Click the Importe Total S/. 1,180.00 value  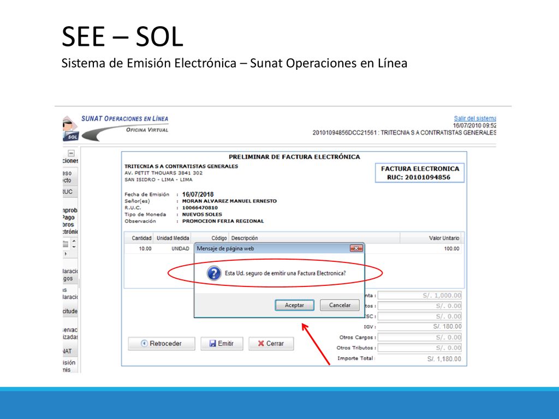[x=444, y=359]
